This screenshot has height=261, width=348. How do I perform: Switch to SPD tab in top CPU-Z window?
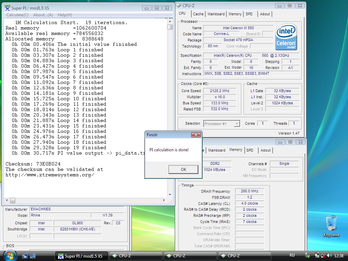[x=249, y=14]
